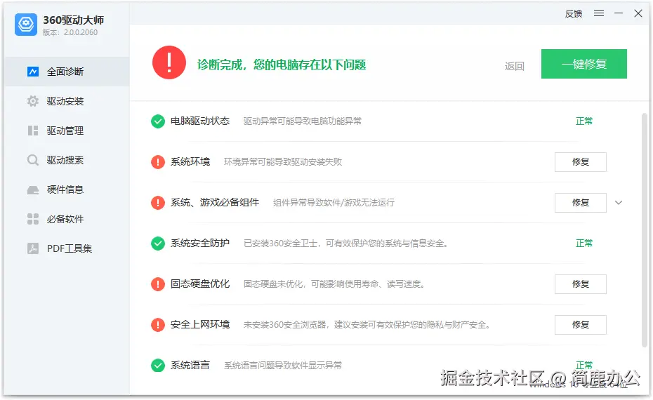The height and width of the screenshot is (400, 653).
Task: Click the 硬件信息 drive icon
Action: point(33,189)
